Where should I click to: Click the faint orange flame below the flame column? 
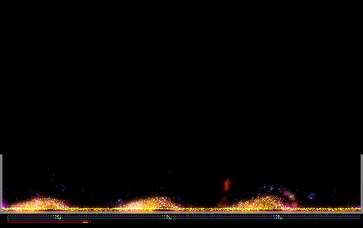coord(222,202)
